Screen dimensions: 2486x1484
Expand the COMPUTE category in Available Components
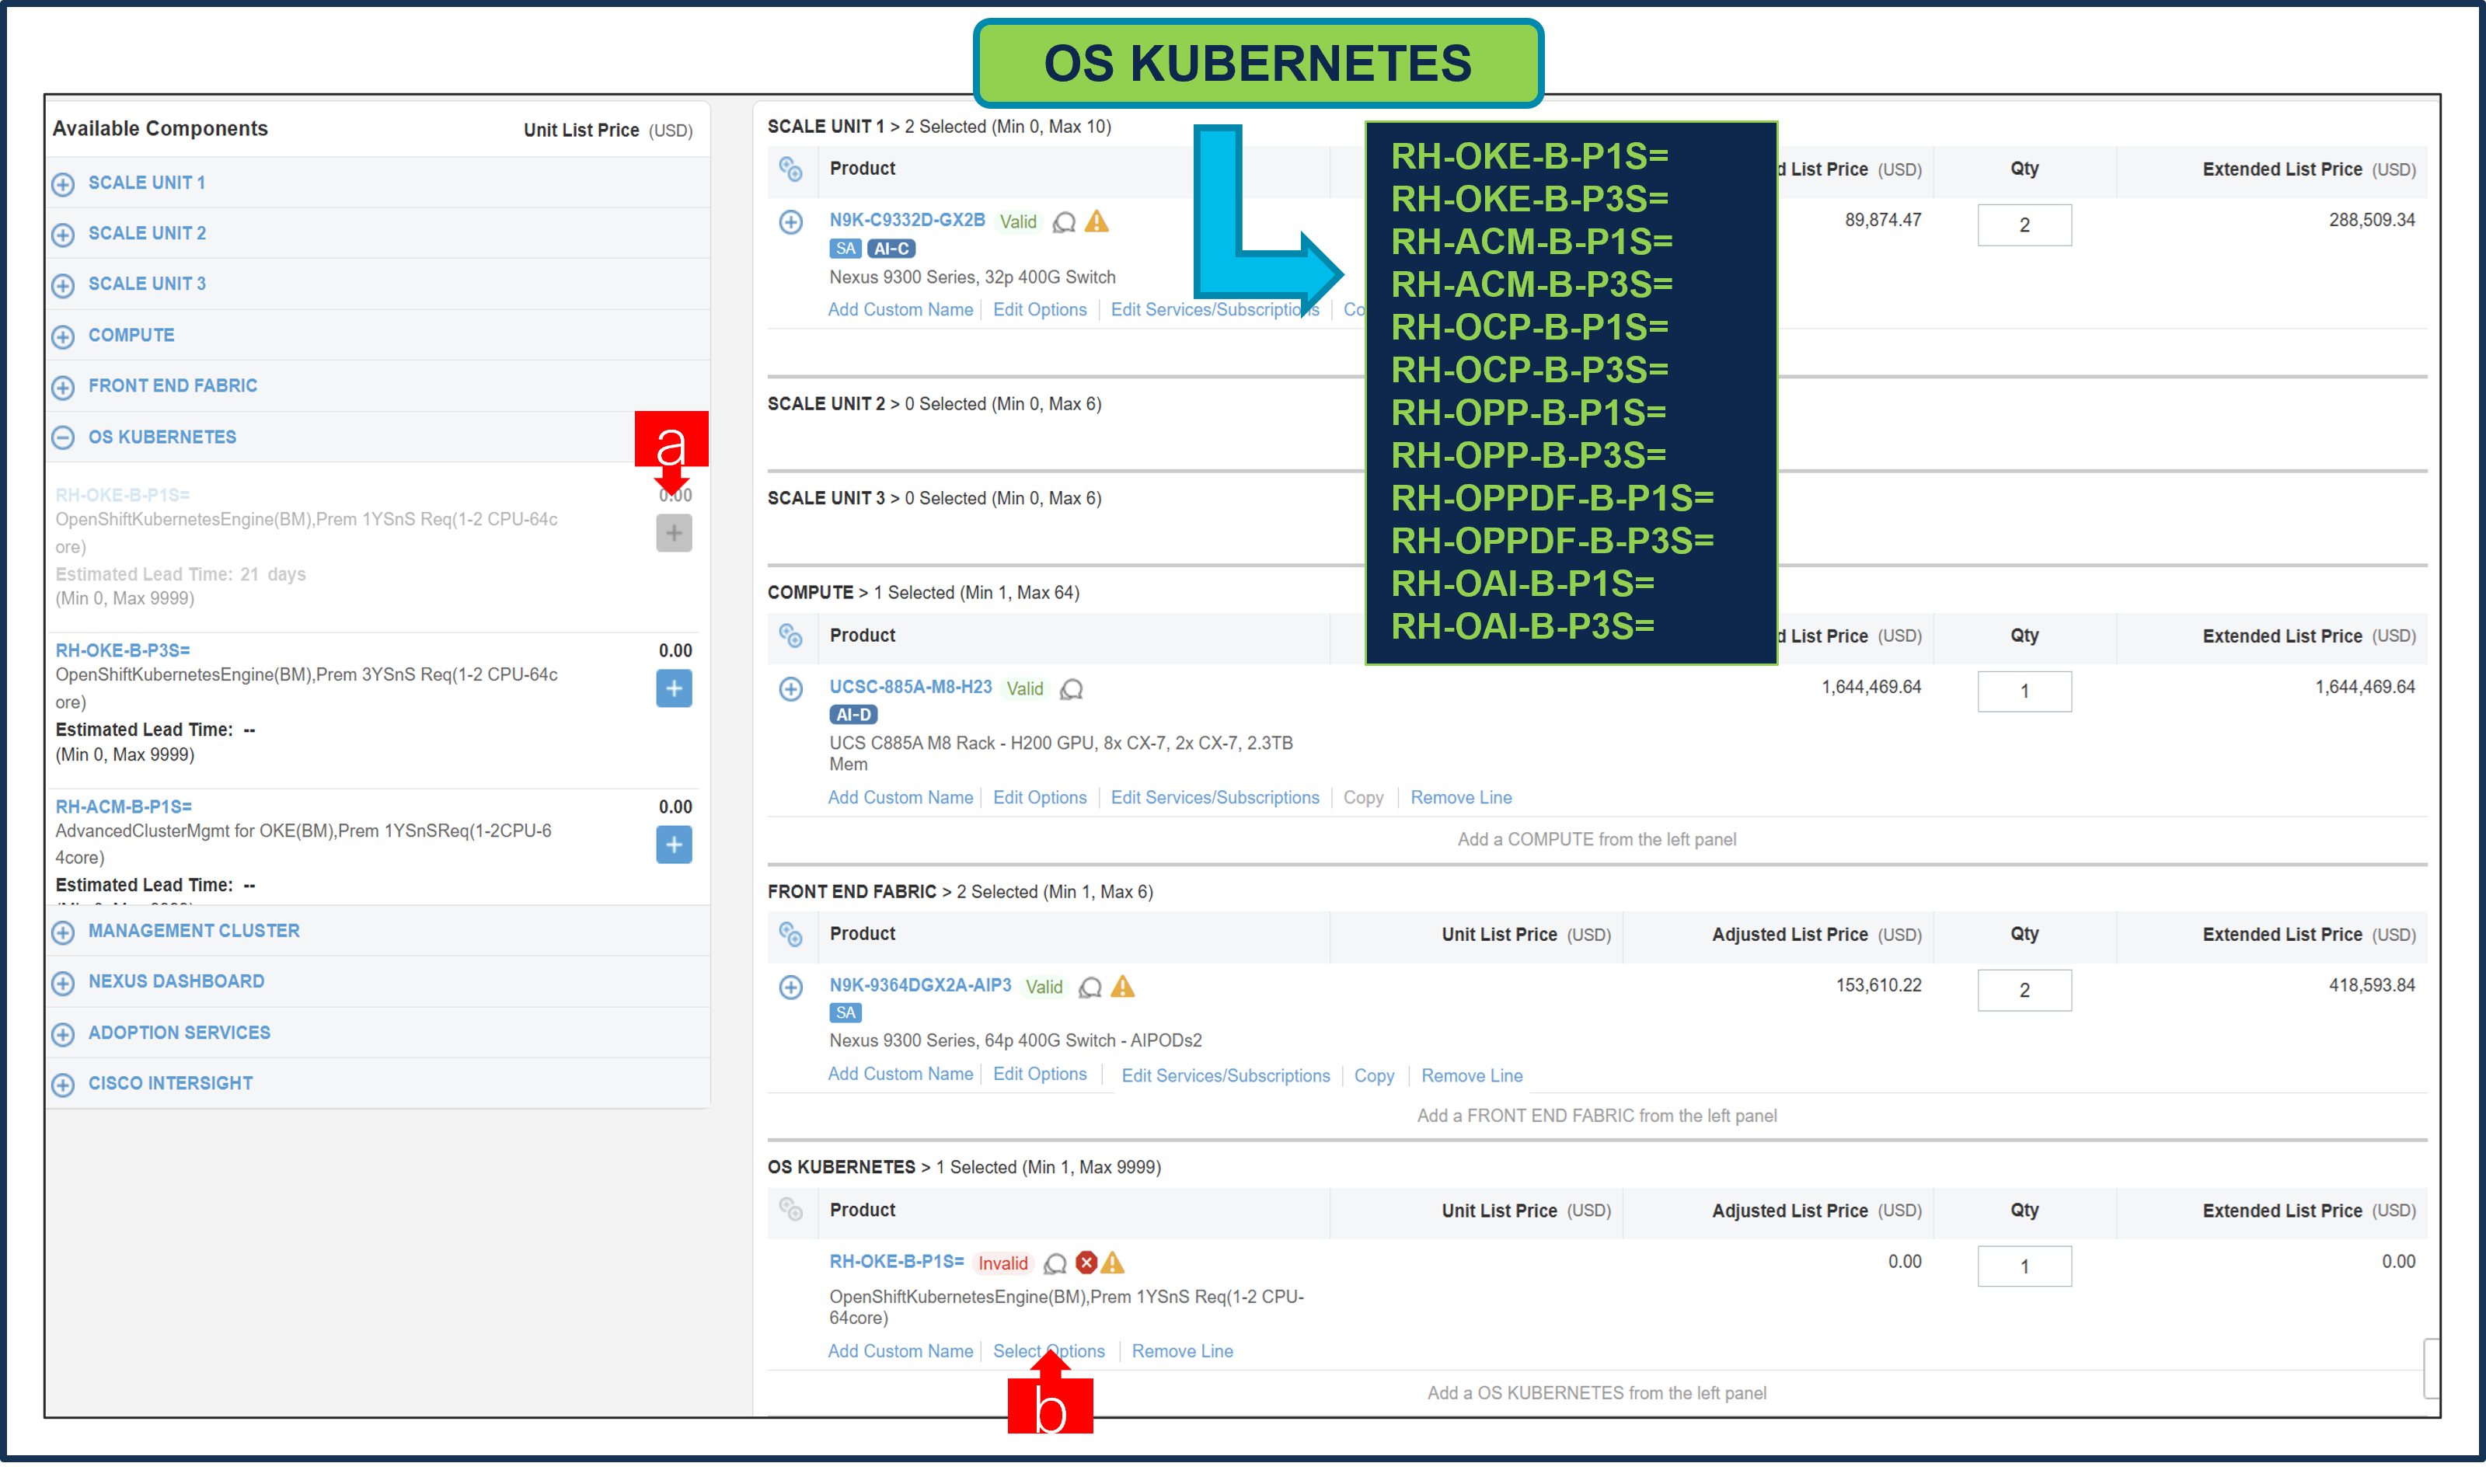[63, 336]
